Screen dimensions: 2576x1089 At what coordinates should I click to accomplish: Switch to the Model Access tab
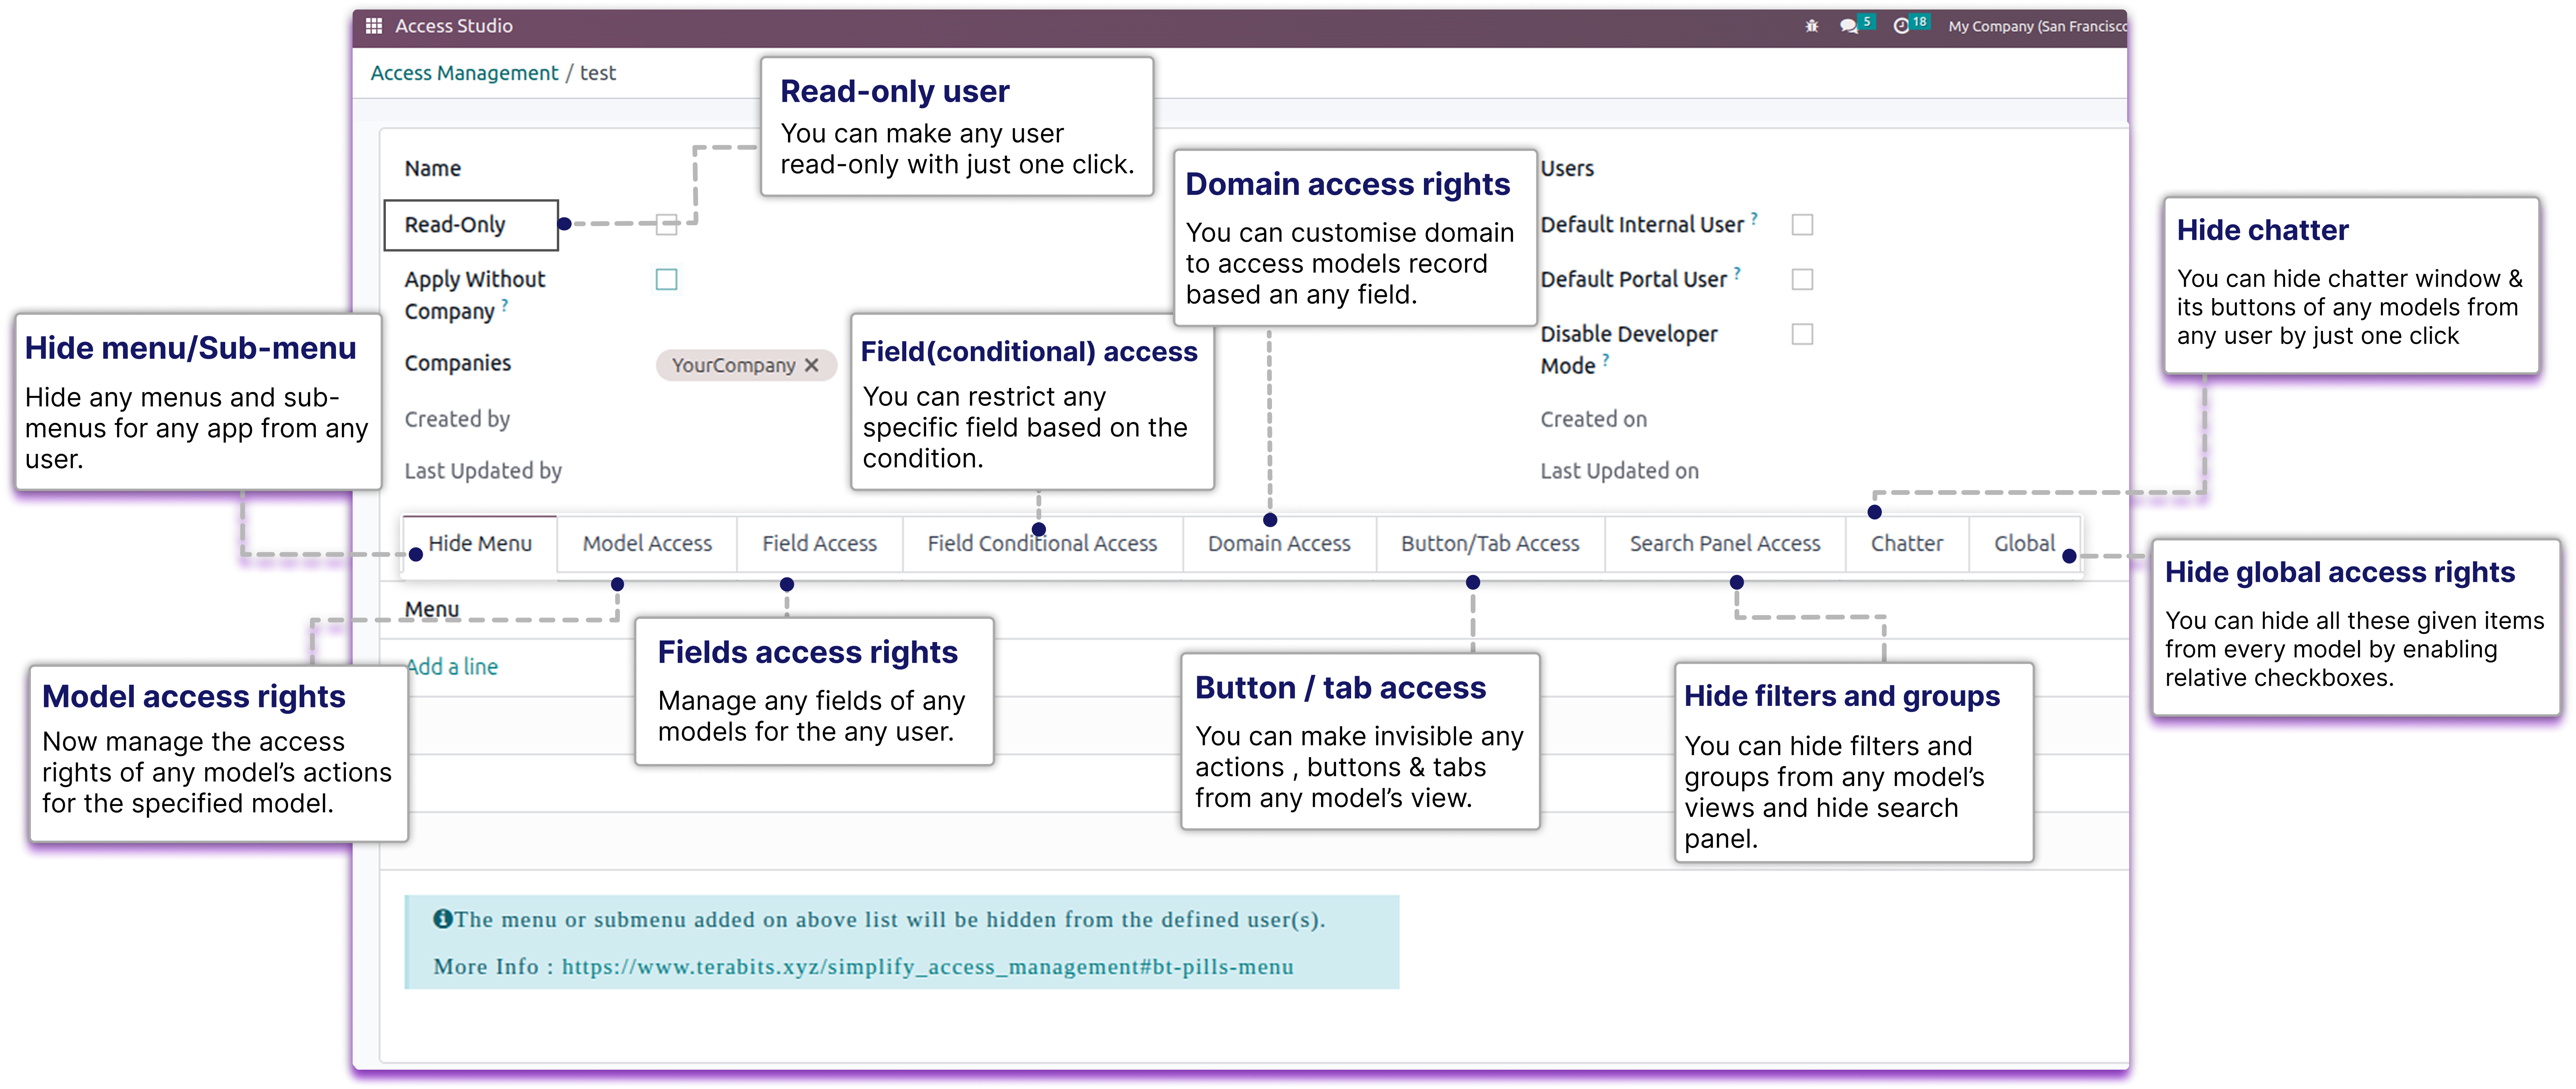point(647,544)
